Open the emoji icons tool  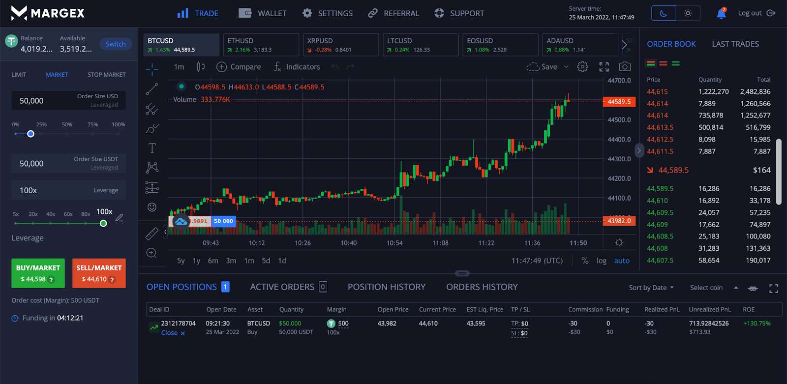152,207
